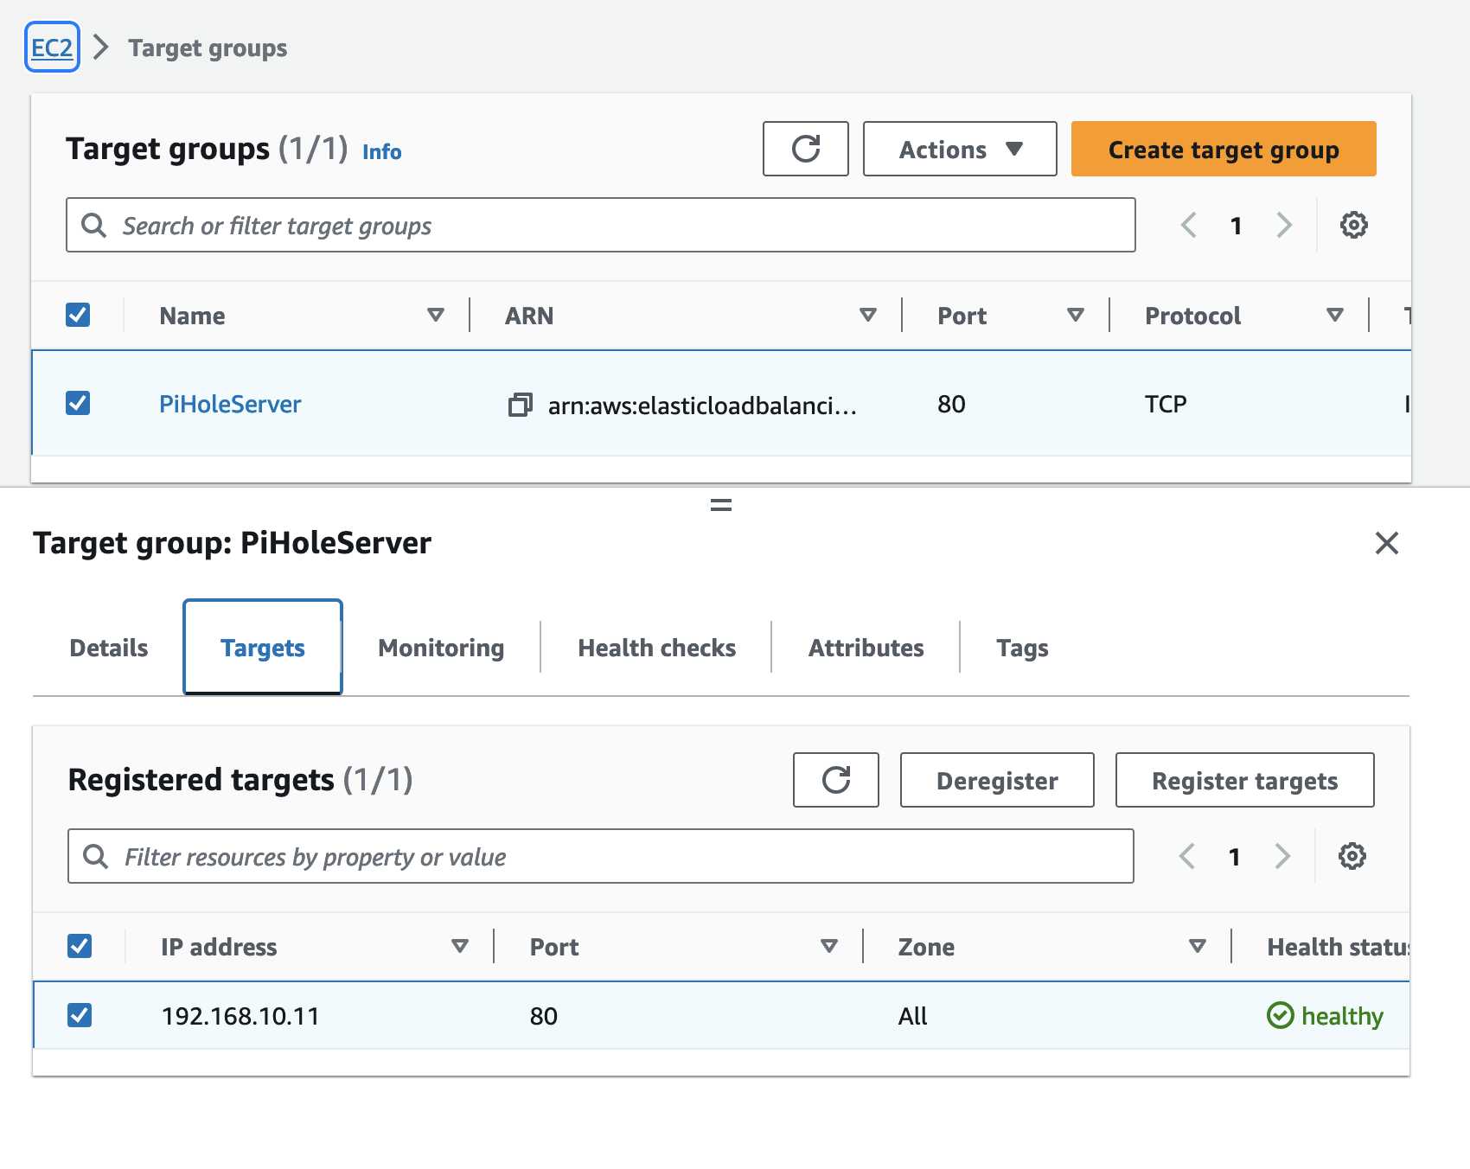Open registered targets preferences gear

(1351, 856)
